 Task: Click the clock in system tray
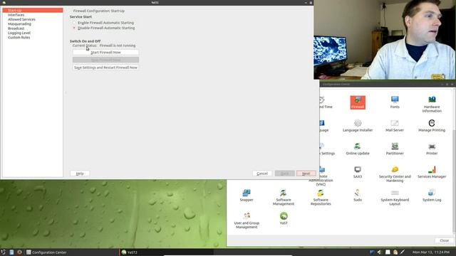pyautogui.click(x=430, y=252)
